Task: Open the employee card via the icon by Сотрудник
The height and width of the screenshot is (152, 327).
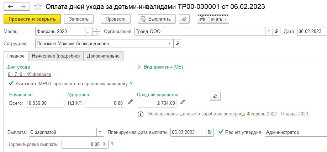Action: click(178, 43)
